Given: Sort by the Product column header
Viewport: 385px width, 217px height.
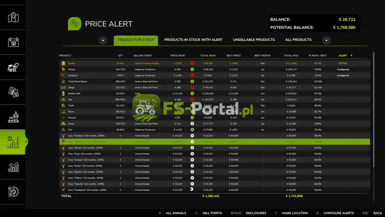Looking at the screenshot, I should click(x=65, y=56).
